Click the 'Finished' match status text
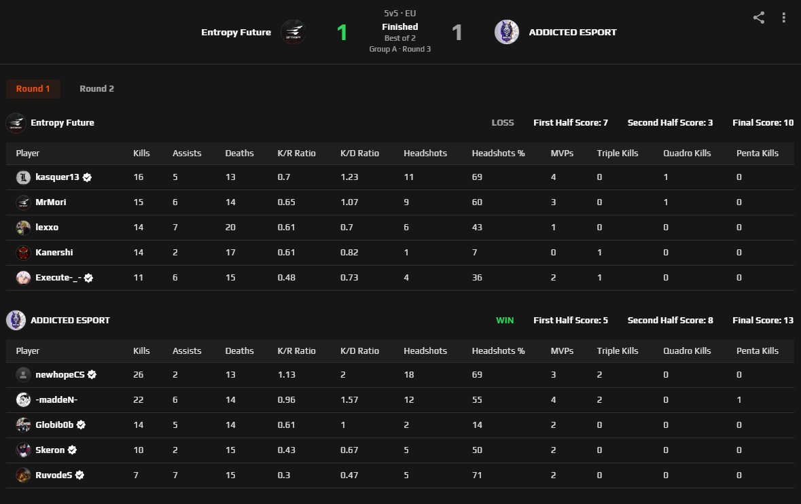 pyautogui.click(x=400, y=26)
